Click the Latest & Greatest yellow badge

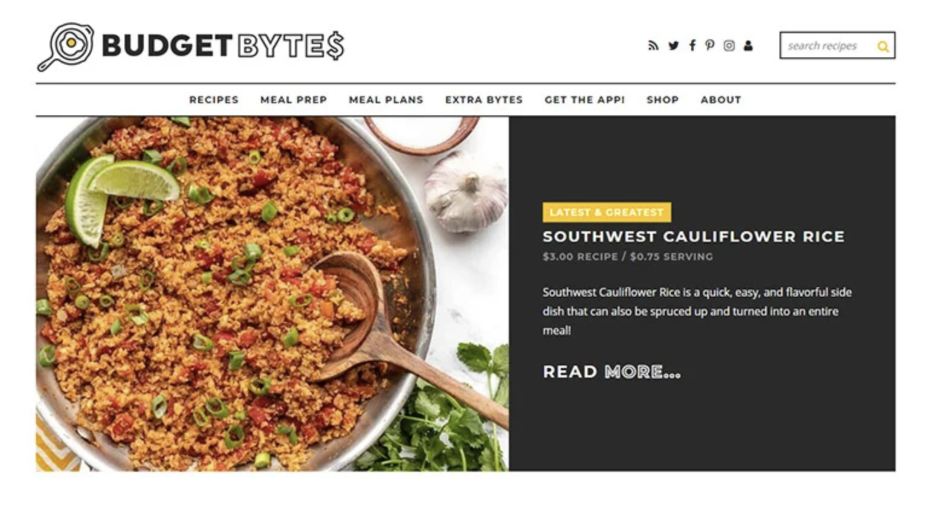607,213
